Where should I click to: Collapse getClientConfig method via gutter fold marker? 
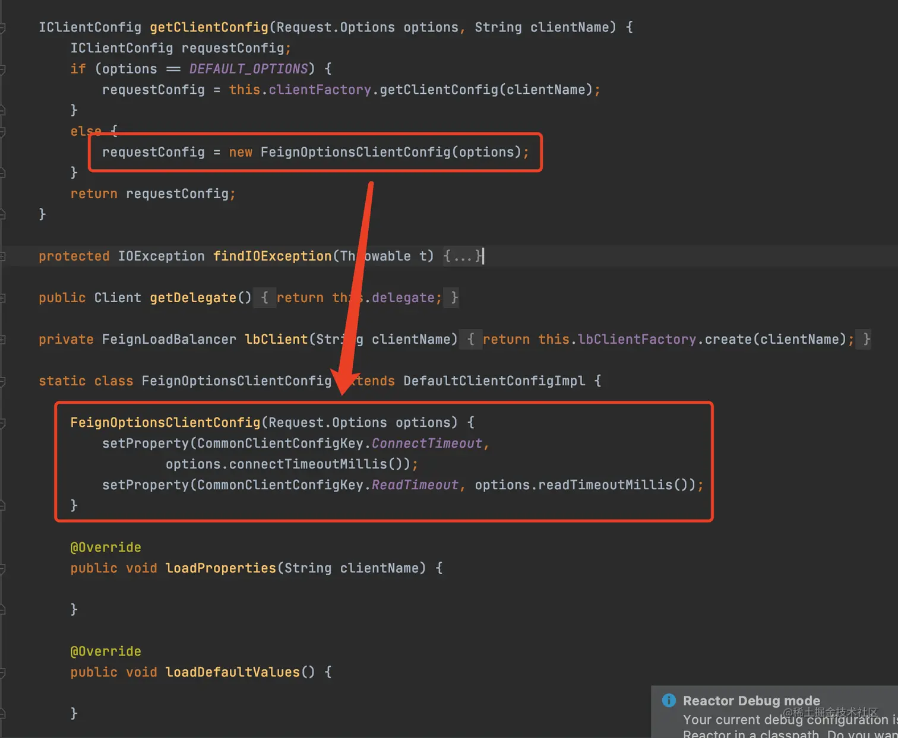tap(2, 27)
